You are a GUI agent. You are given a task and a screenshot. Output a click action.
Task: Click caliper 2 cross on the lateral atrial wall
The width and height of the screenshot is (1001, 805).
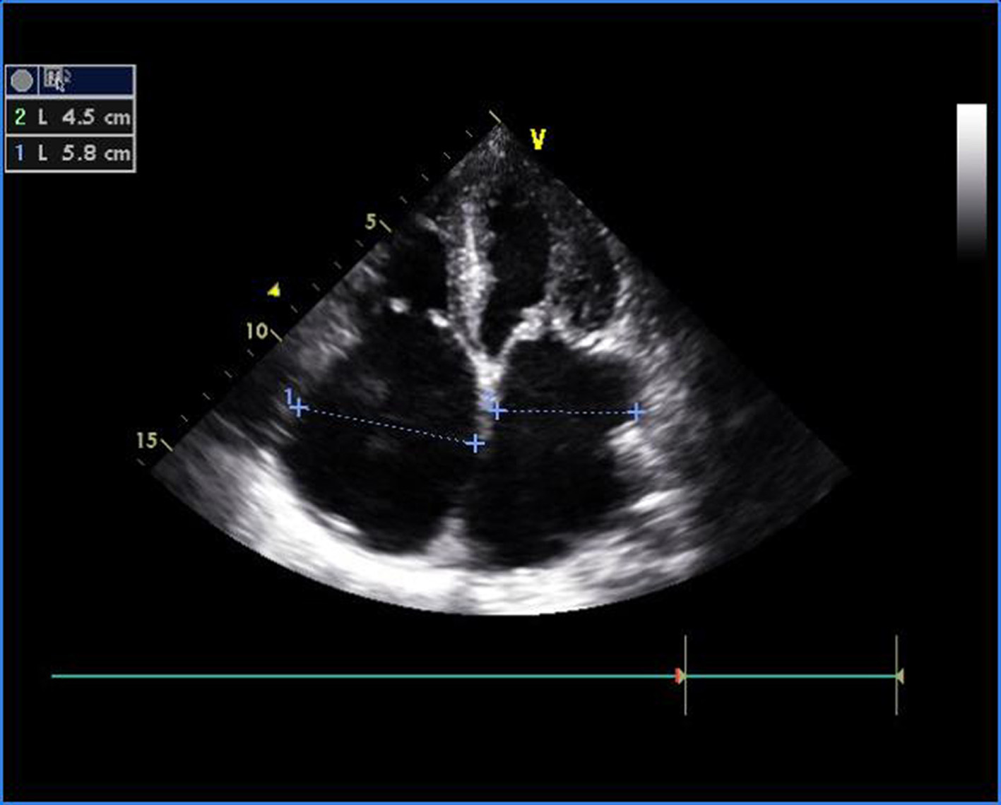[x=636, y=411]
